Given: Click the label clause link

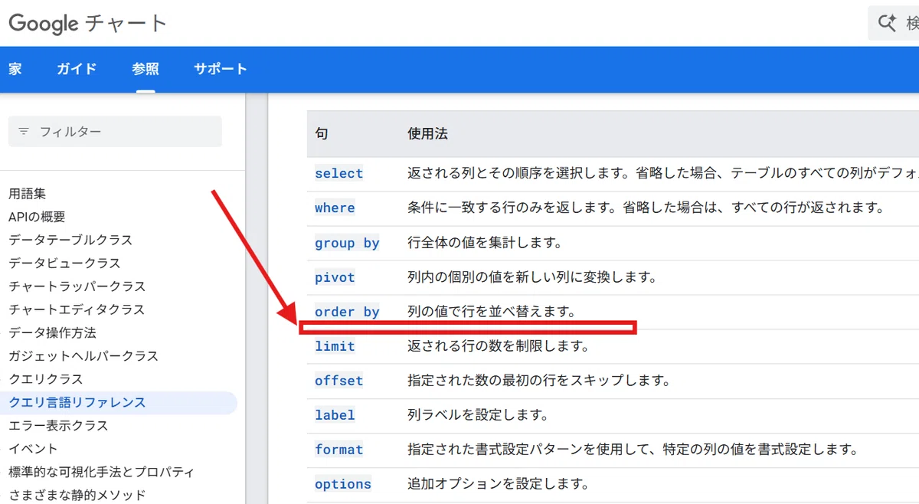Looking at the screenshot, I should coord(335,415).
